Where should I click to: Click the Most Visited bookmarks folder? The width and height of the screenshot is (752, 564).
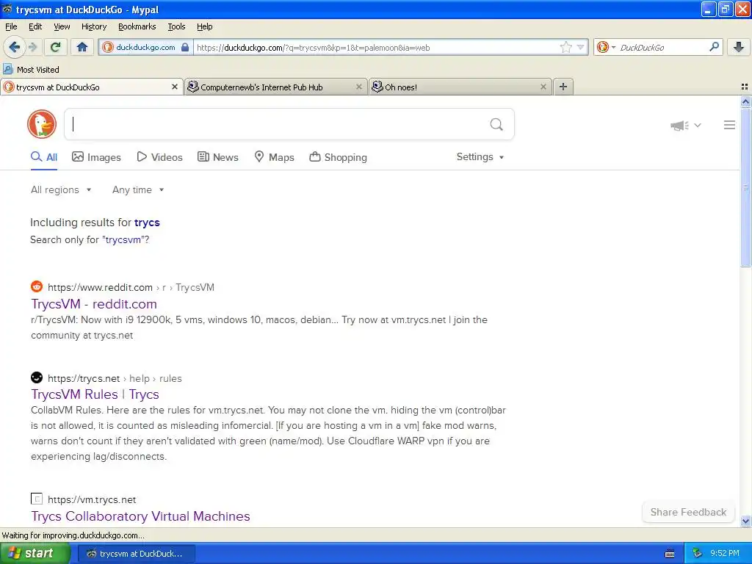(31, 70)
